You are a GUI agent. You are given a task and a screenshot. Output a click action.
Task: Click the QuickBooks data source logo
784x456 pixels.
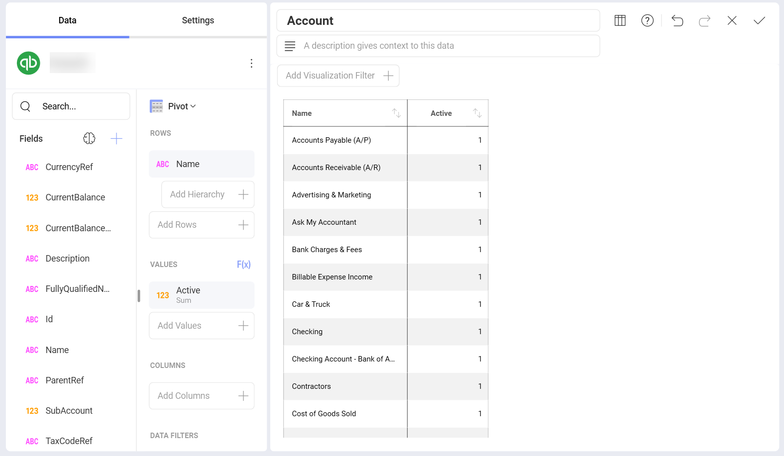point(28,63)
